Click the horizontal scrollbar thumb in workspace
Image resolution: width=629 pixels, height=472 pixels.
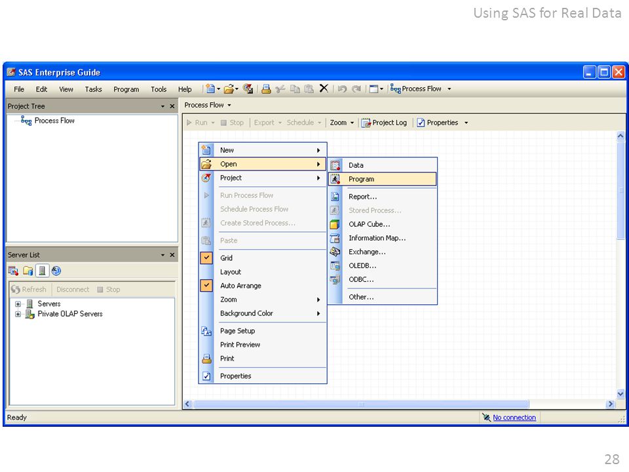click(361, 404)
